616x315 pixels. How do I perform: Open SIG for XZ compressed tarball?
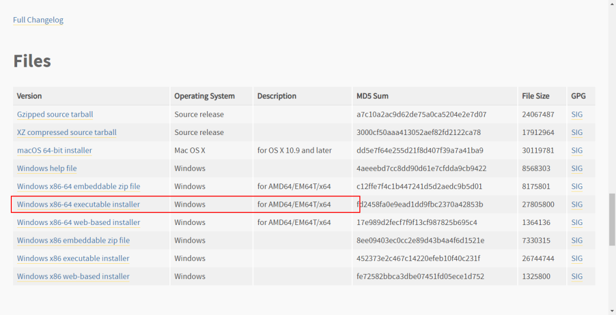[577, 133]
